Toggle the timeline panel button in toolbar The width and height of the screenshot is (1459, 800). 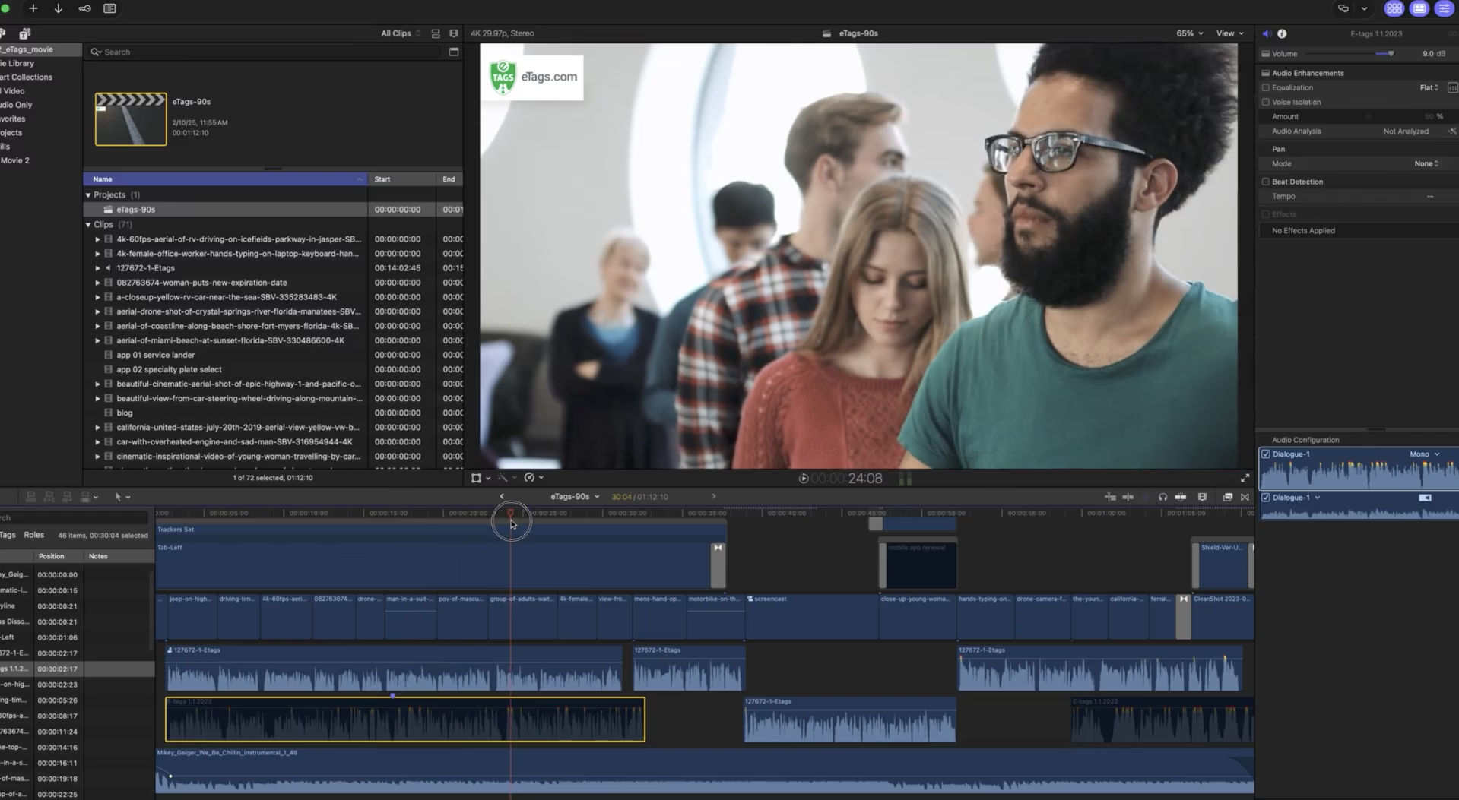click(1419, 8)
